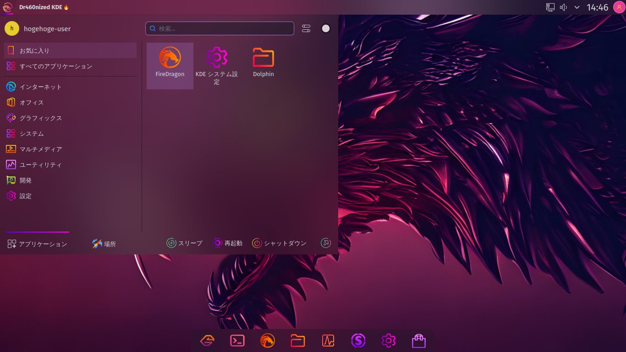Expand hidden system tray icons chevron
Viewport: 626px width, 352px height.
(577, 7)
